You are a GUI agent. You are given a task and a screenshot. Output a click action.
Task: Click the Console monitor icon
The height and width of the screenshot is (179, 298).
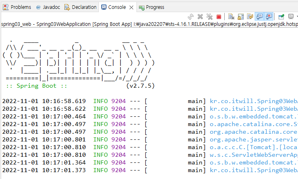pyautogui.click(x=104, y=7)
